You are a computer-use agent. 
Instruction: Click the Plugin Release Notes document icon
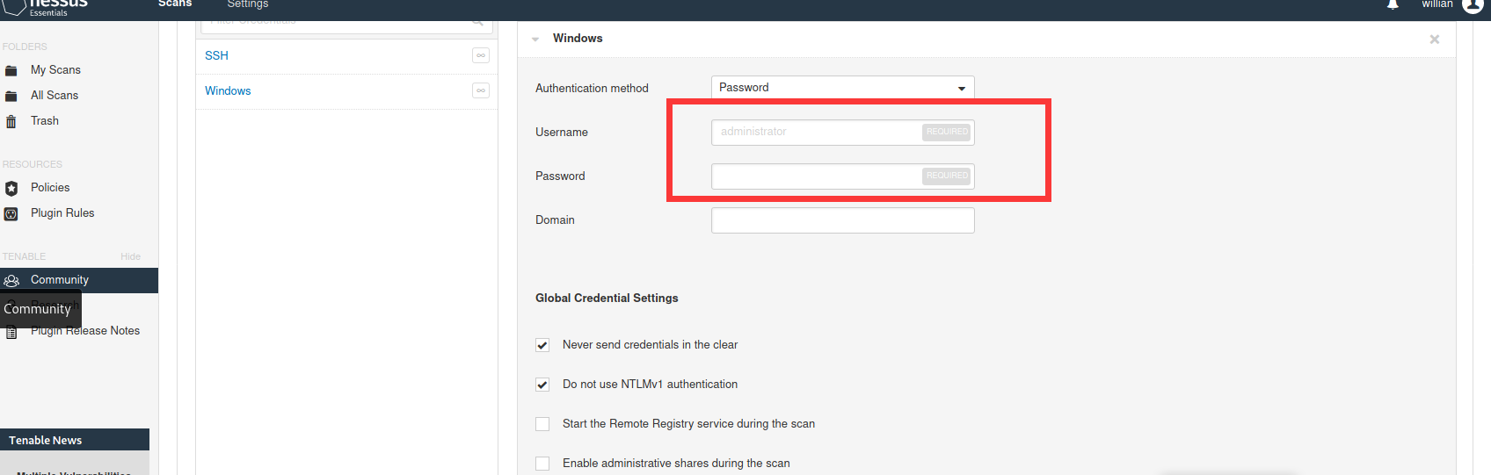[11, 333]
